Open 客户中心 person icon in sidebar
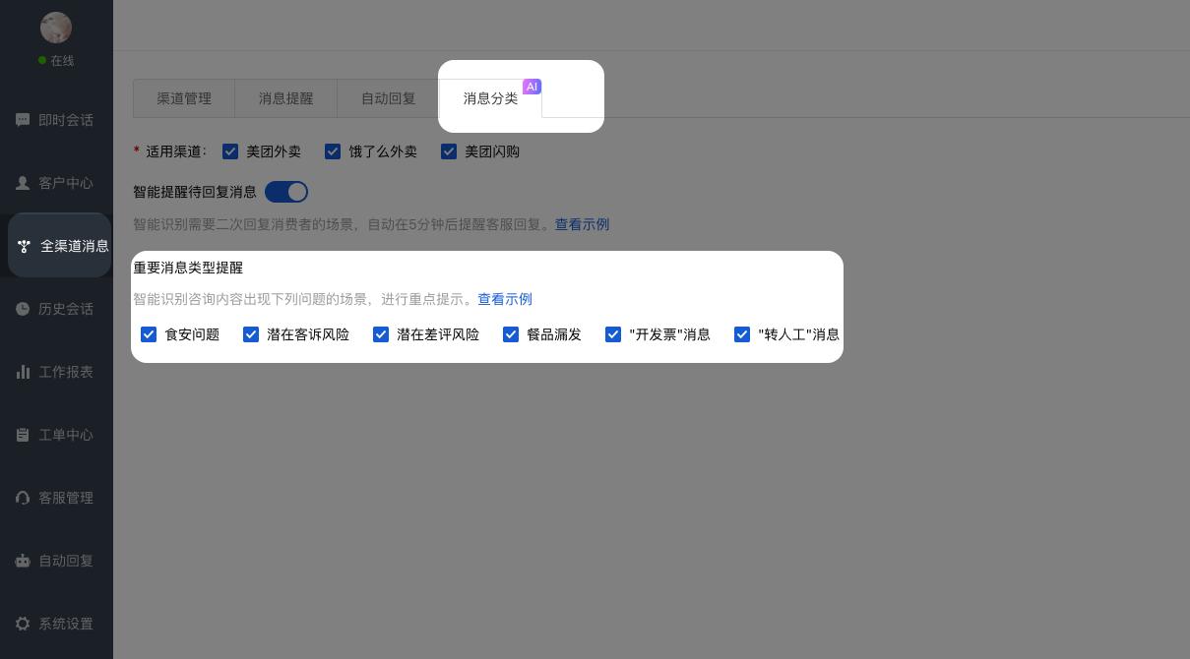The width and height of the screenshot is (1190, 659). pyautogui.click(x=23, y=183)
